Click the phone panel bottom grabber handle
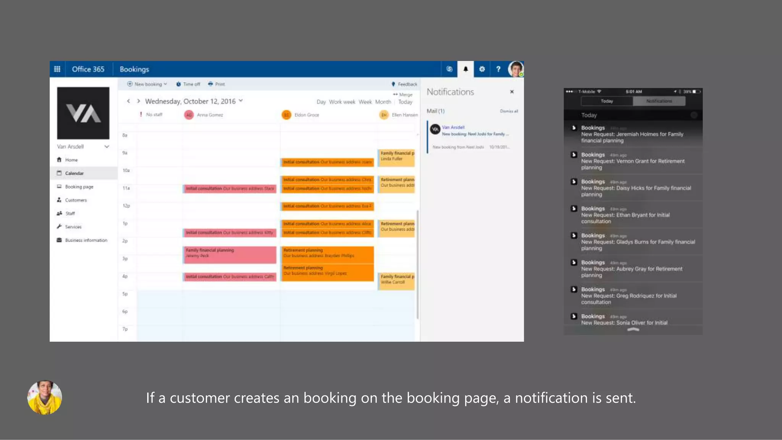 [633, 329]
